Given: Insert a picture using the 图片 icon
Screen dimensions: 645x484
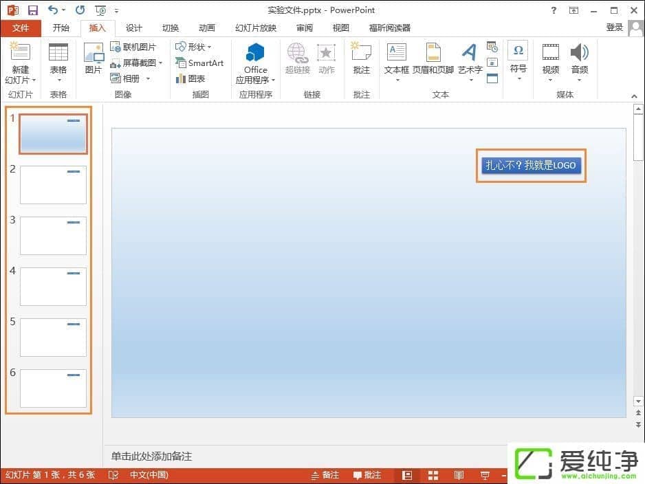Looking at the screenshot, I should point(94,58).
